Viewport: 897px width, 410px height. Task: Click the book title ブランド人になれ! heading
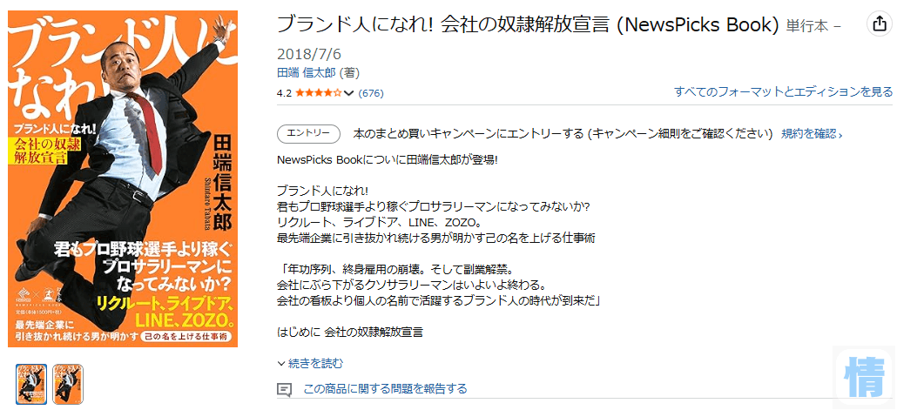pos(528,24)
